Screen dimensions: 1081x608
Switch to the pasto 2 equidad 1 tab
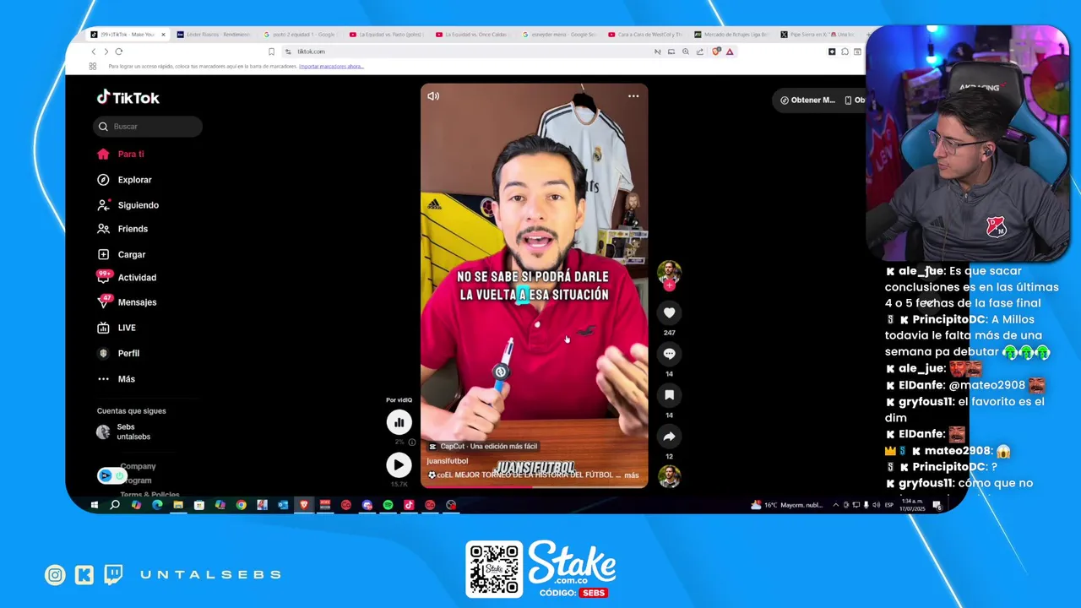click(x=300, y=35)
